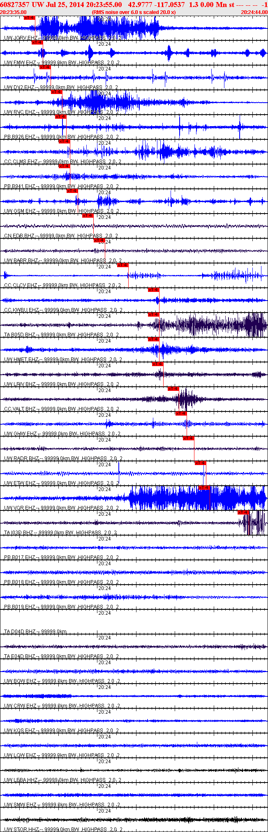Select the red pick flag on the UW FMW trace
The height and width of the screenshot is (832, 268).
pyautogui.click(x=37, y=42)
